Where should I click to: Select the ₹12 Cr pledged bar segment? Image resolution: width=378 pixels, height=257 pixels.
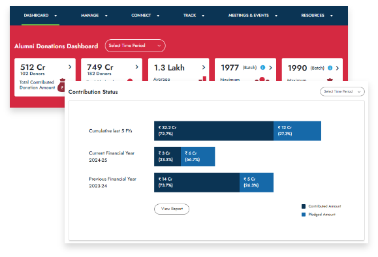[297, 131]
